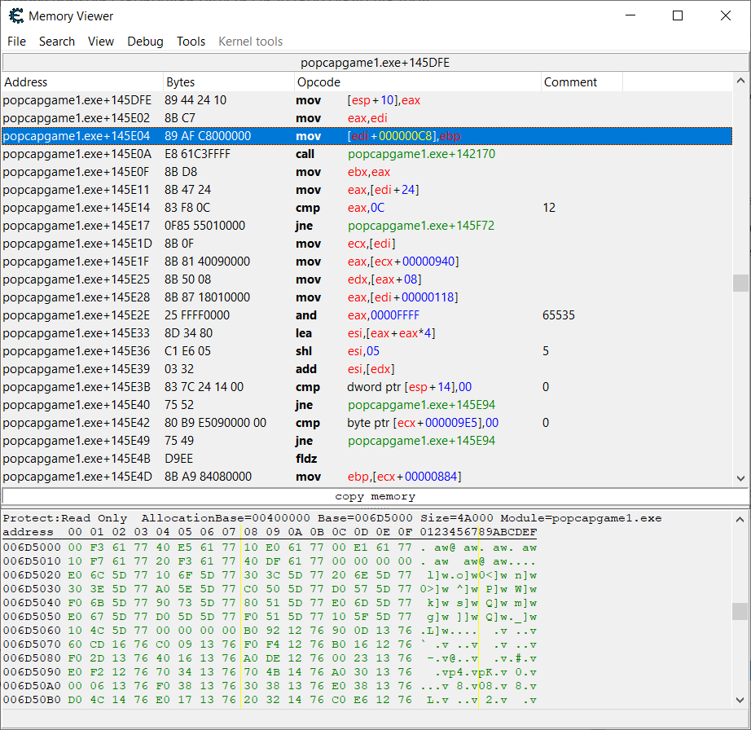The height and width of the screenshot is (730, 751).
Task: Select the cmp byte ptr [ecx+000009E5],00 row
Action: [367, 423]
